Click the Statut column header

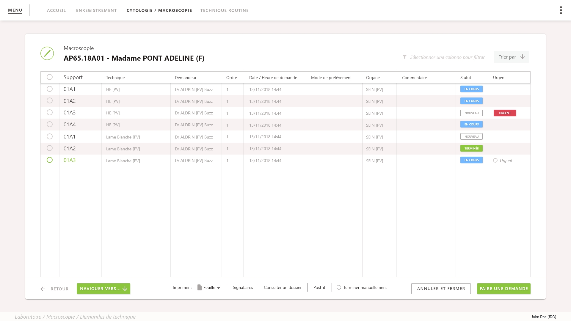tap(465, 78)
